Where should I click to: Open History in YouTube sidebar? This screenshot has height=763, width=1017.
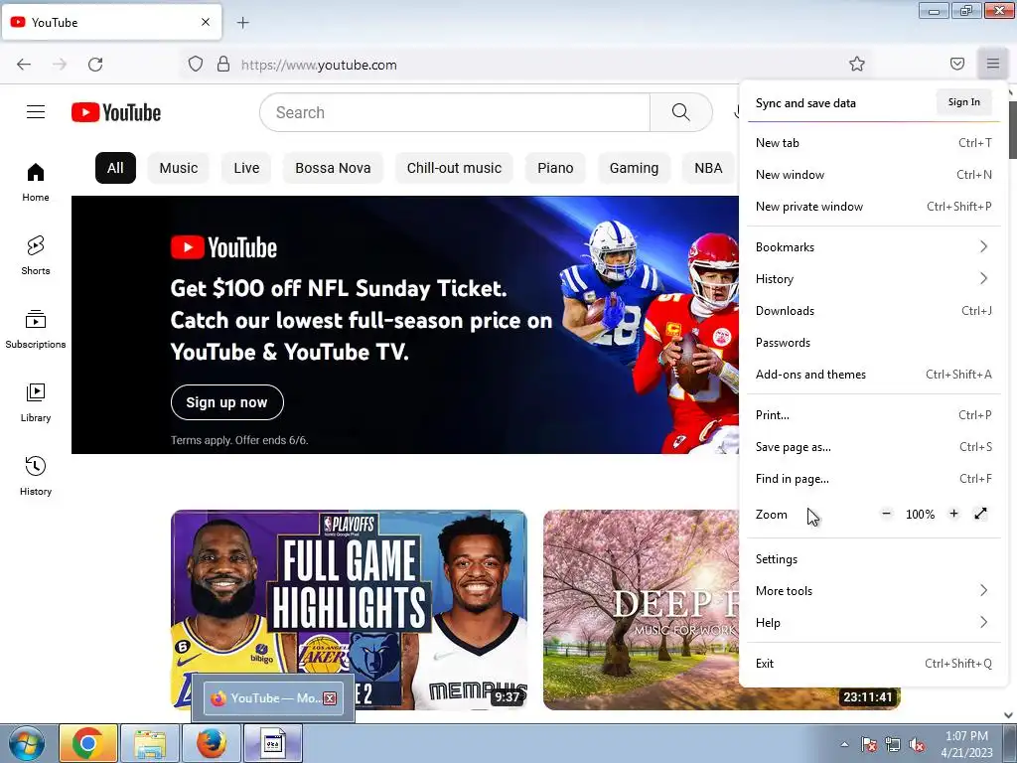tap(36, 476)
